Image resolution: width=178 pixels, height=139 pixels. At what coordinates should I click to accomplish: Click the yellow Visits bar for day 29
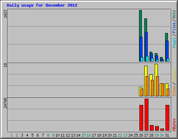pos(156,70)
